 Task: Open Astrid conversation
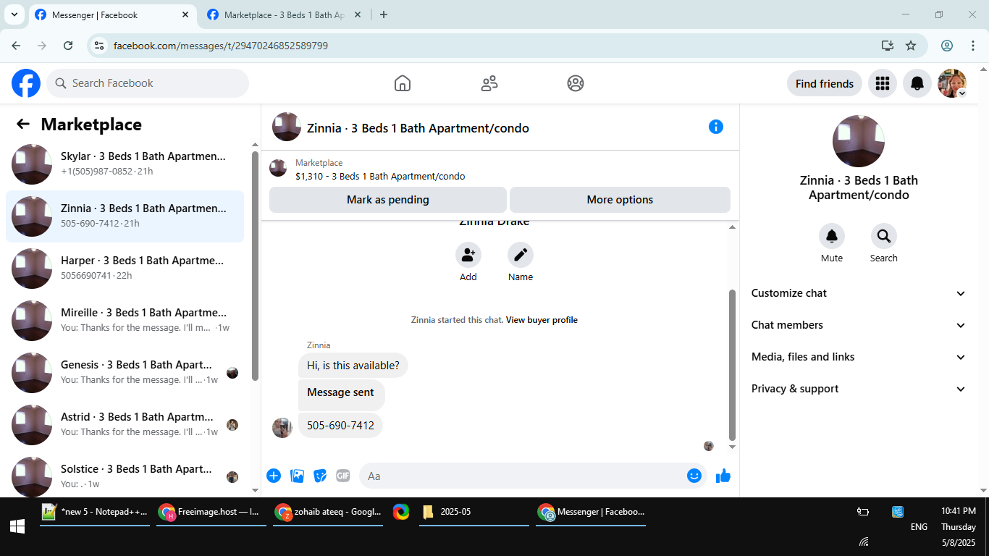(125, 425)
